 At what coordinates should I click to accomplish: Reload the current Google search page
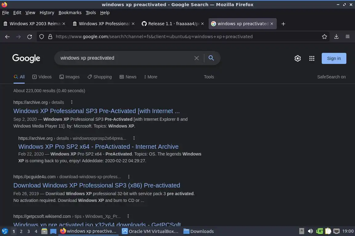30,37
